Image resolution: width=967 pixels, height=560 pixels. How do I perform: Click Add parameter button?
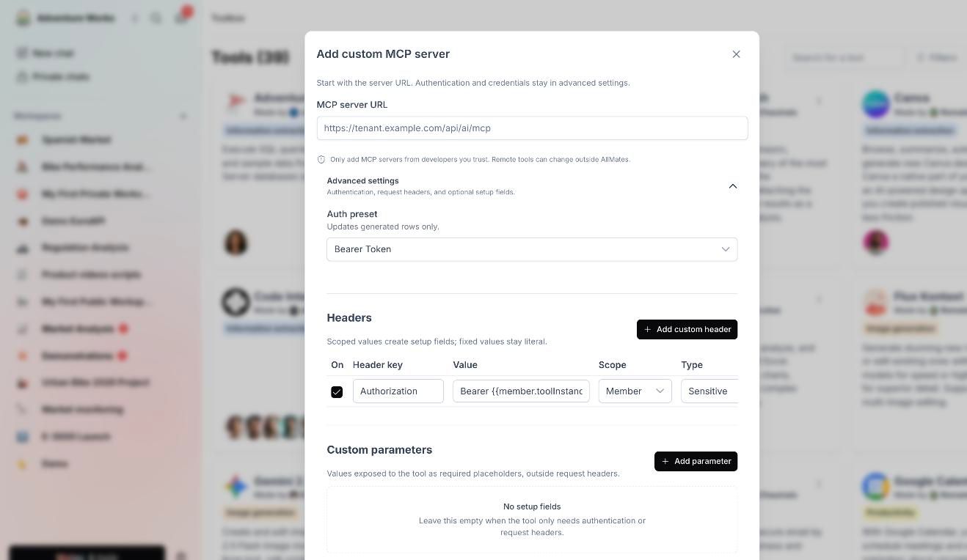(696, 462)
